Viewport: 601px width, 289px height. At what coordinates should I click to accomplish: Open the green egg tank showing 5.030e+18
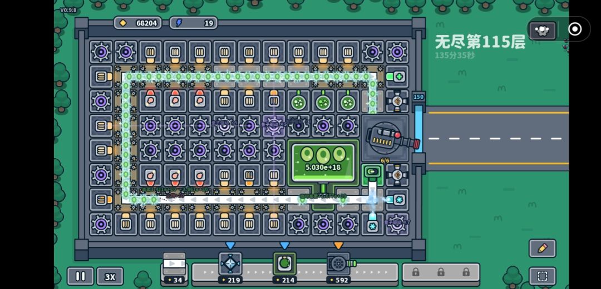(x=323, y=161)
